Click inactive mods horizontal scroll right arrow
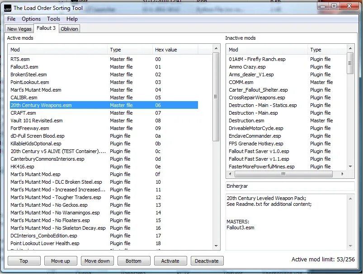The width and height of the screenshot is (363, 274). tap(342, 174)
